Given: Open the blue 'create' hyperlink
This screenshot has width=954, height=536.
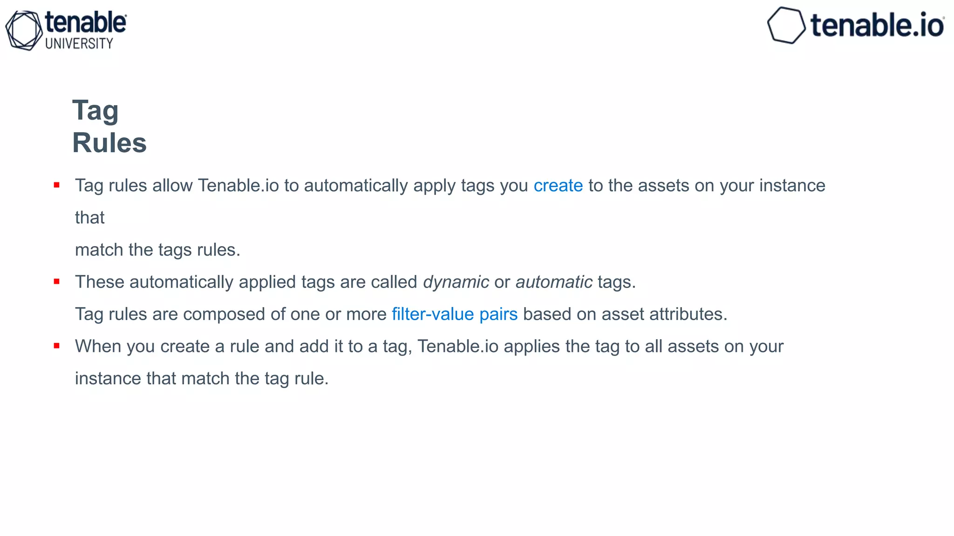Looking at the screenshot, I should click(558, 186).
